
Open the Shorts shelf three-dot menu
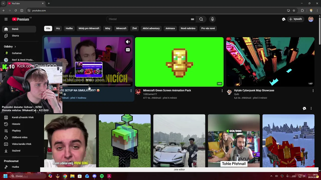(311, 108)
